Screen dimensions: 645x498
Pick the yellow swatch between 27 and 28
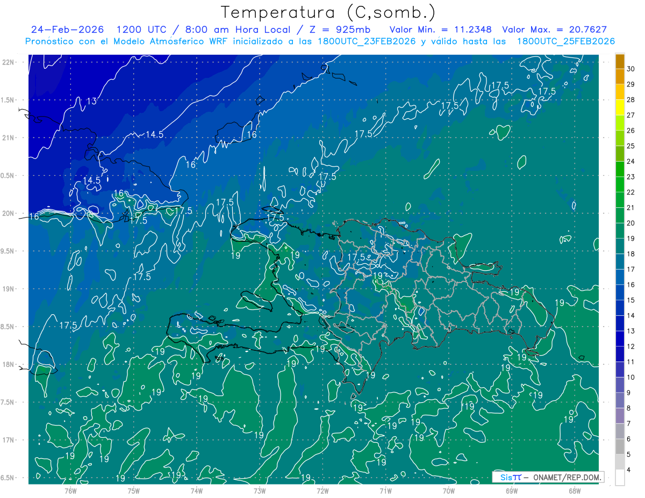tap(620, 107)
